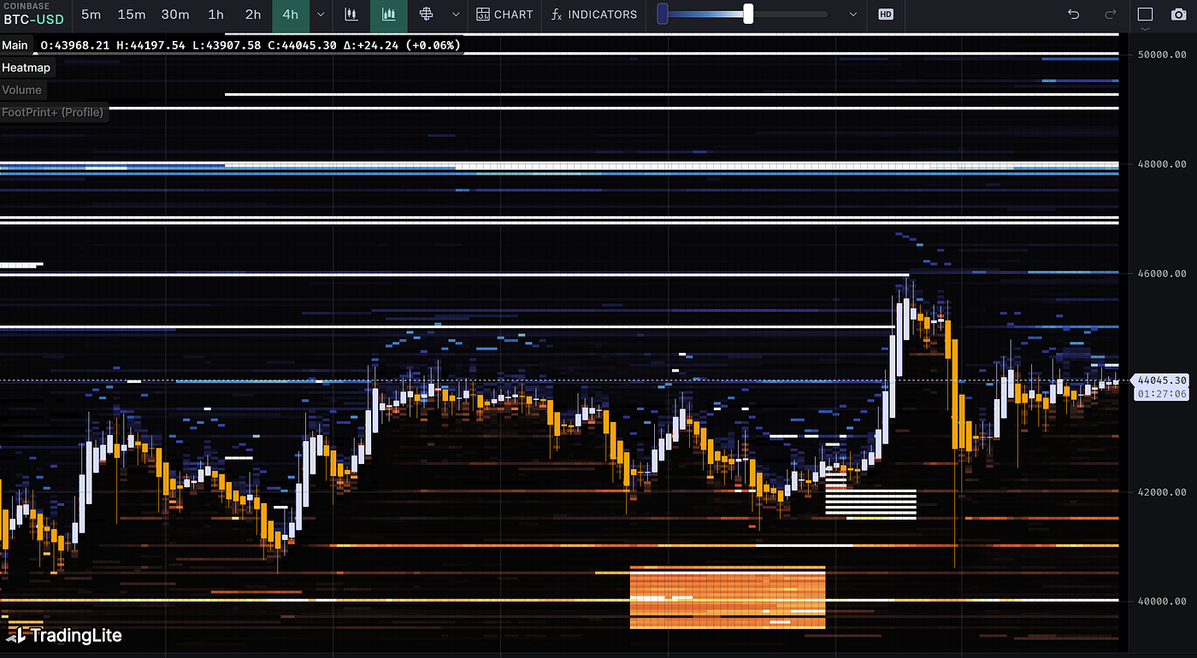
Task: Click the heatmap slider left handle
Action: (x=662, y=14)
